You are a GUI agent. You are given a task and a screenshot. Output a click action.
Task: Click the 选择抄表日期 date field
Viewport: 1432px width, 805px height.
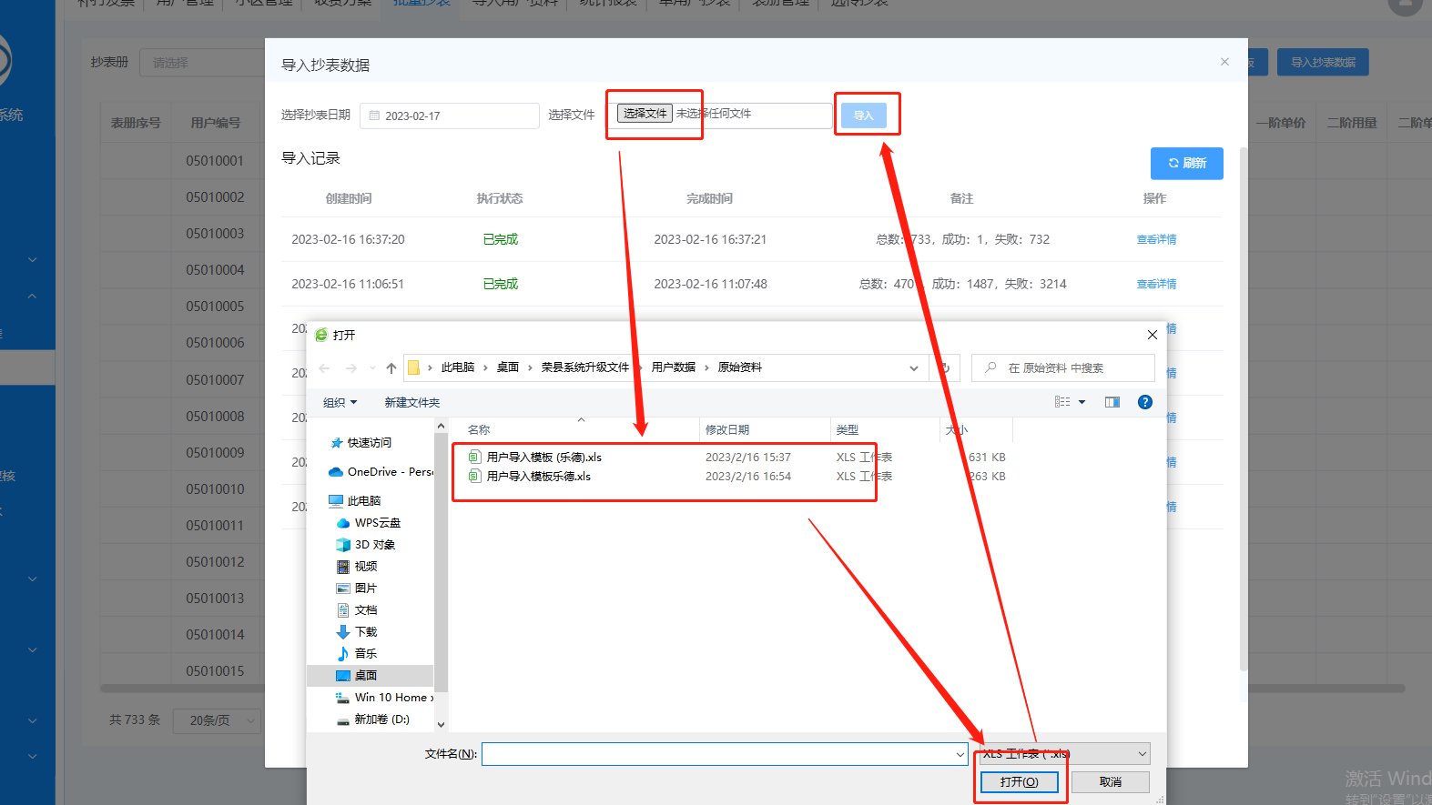(450, 116)
